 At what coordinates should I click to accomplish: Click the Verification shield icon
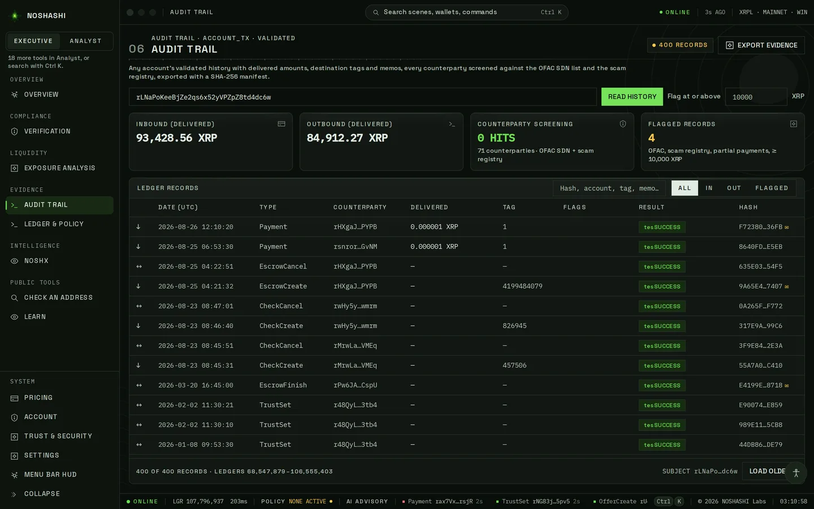click(15, 132)
